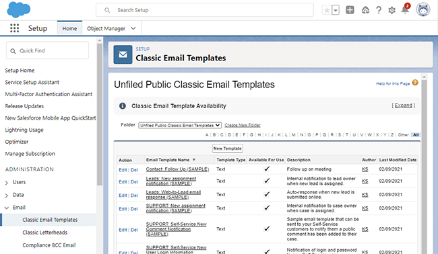Click the Create New Folder link

coord(243,126)
